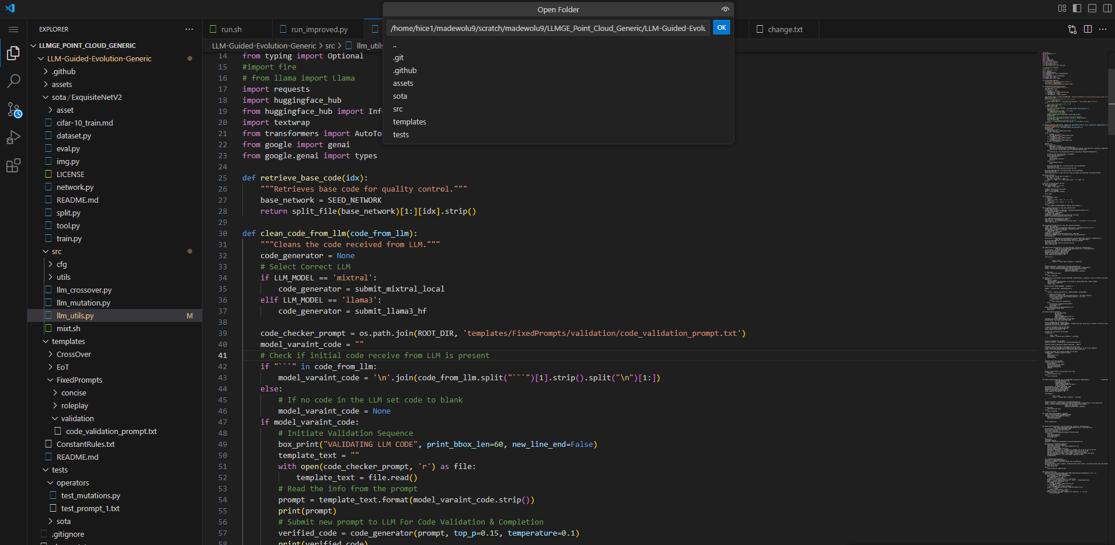Viewport: 1115px width, 545px height.
Task: Expand the roleplay folder
Action: point(55,405)
